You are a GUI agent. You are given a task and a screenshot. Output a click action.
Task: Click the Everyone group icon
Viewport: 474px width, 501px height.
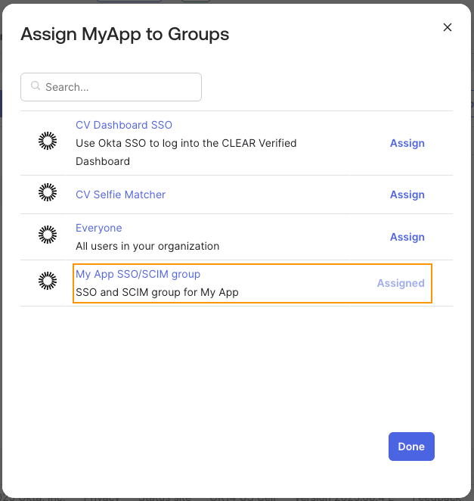(48, 235)
